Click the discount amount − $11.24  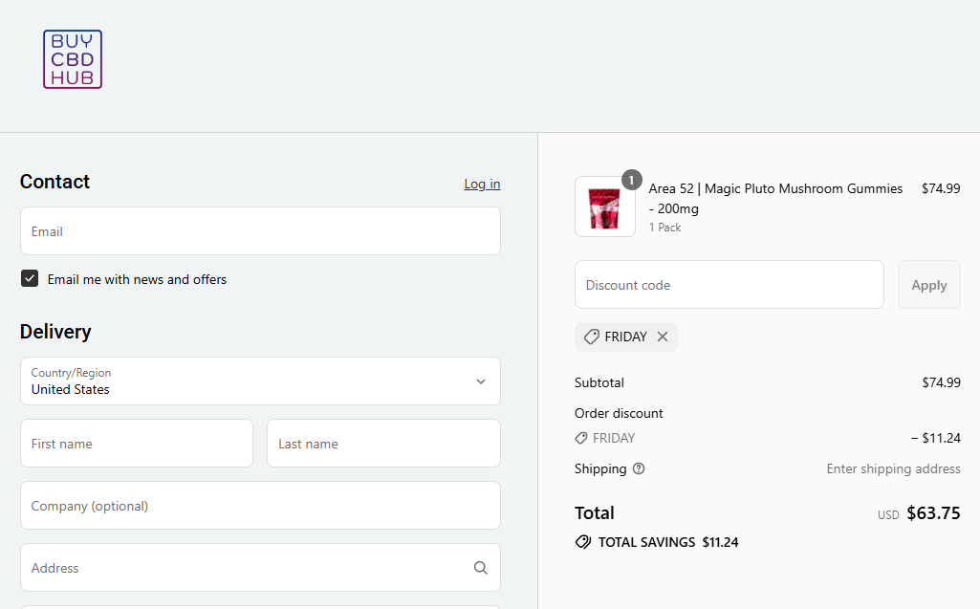coord(935,438)
